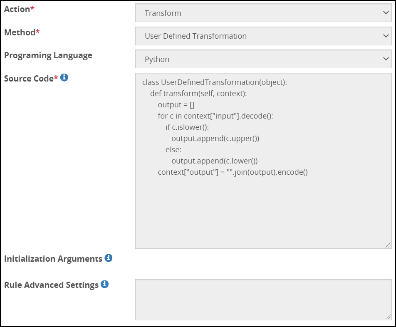
Task: Select the Action field label
Action: tap(17, 9)
